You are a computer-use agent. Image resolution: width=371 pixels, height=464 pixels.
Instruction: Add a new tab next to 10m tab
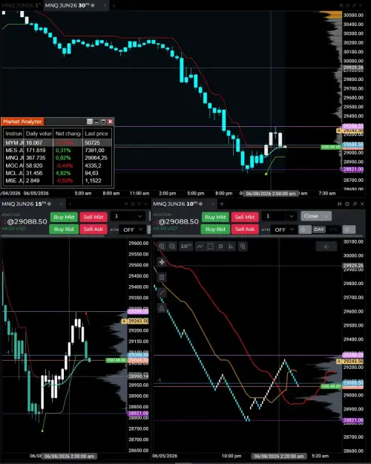(222, 203)
